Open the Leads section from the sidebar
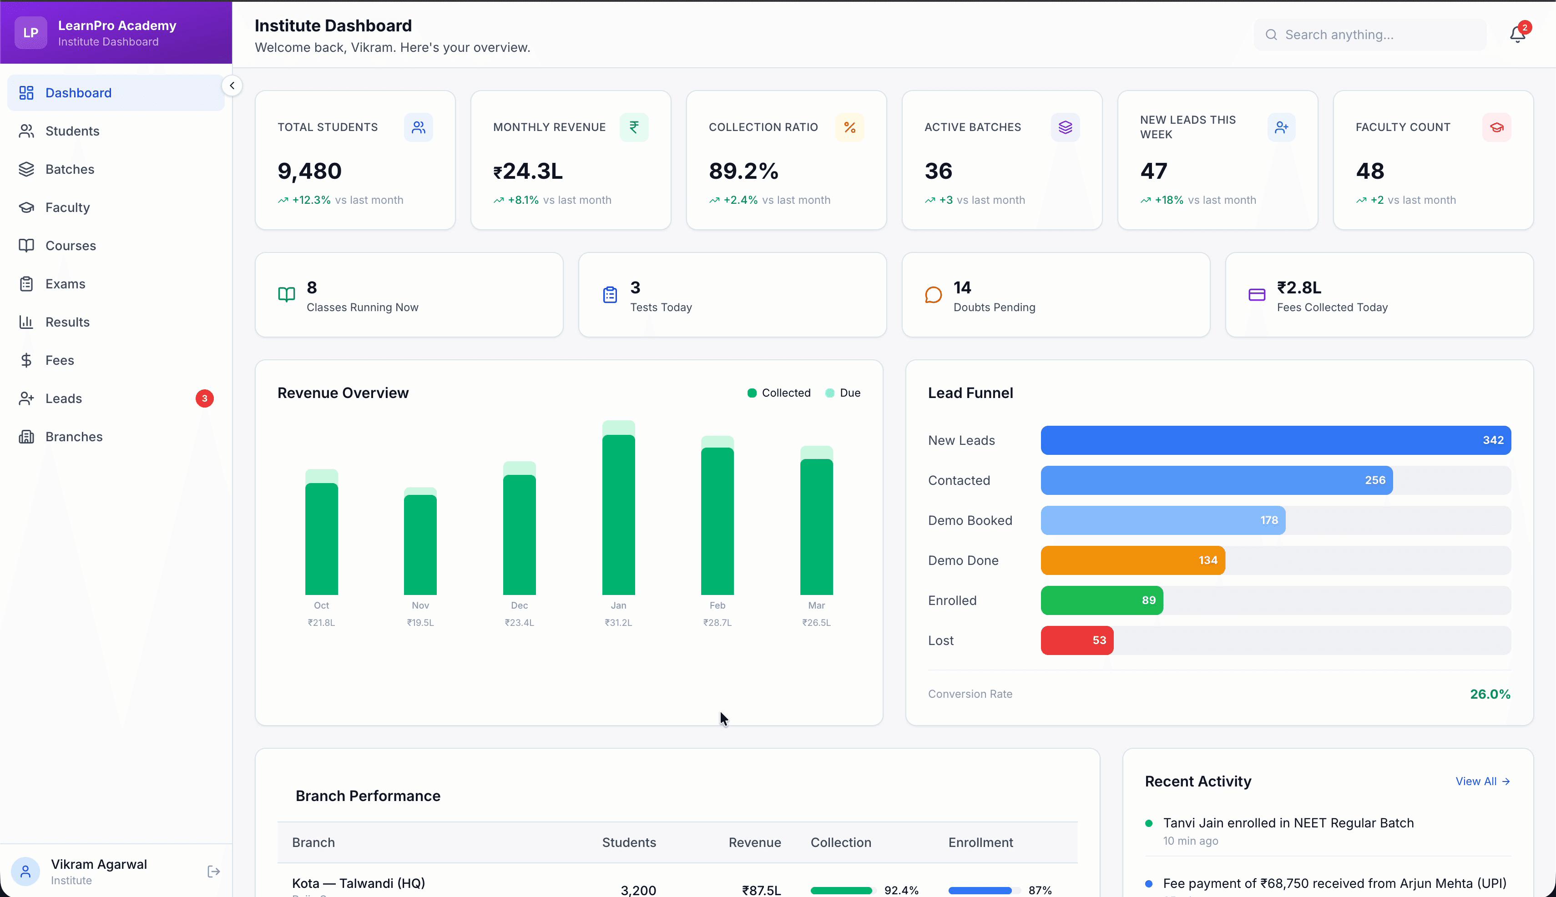Screen dimensions: 1556x897 click(x=64, y=398)
